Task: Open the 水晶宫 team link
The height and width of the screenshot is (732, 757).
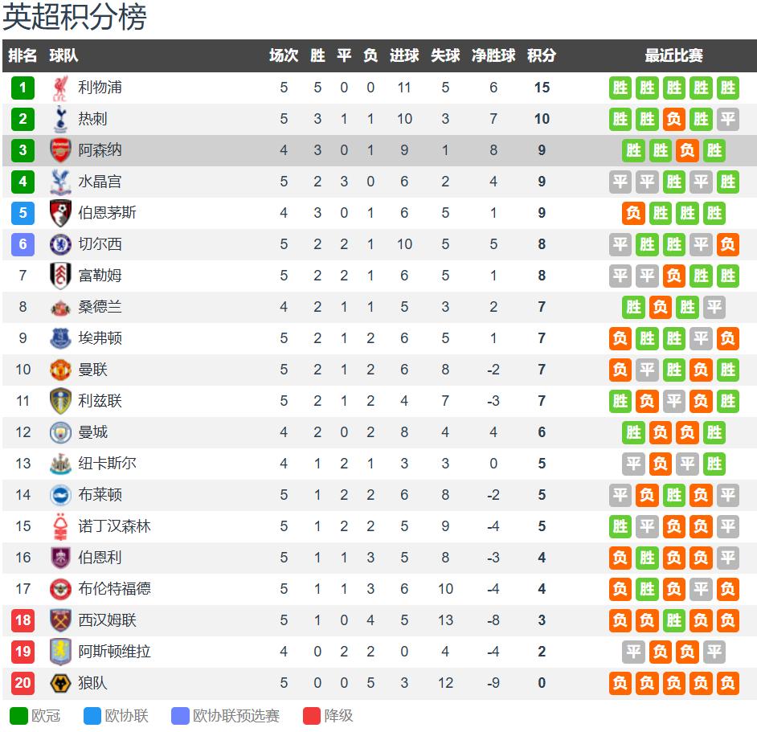Action: pos(100,182)
